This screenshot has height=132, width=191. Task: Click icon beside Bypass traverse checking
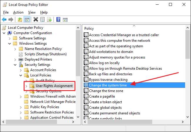click(x=86, y=79)
